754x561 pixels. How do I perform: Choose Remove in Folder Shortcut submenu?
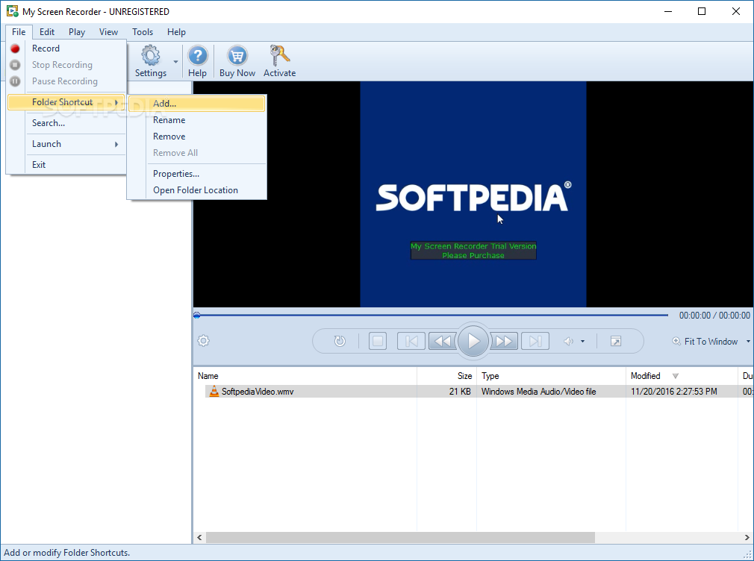tap(196, 137)
